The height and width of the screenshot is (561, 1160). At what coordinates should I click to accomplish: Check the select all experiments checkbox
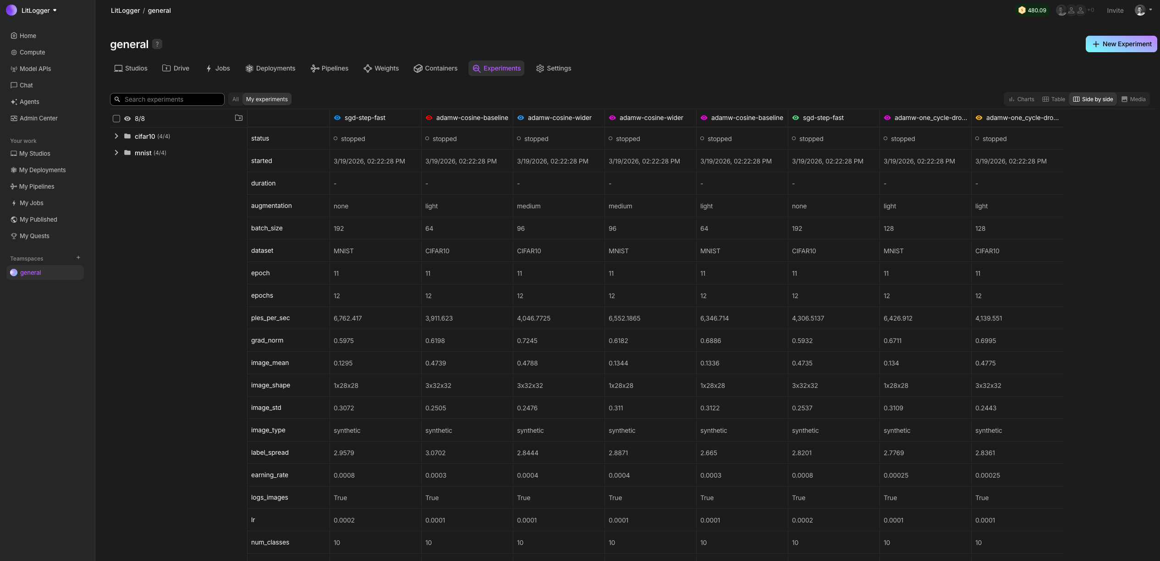pyautogui.click(x=116, y=119)
